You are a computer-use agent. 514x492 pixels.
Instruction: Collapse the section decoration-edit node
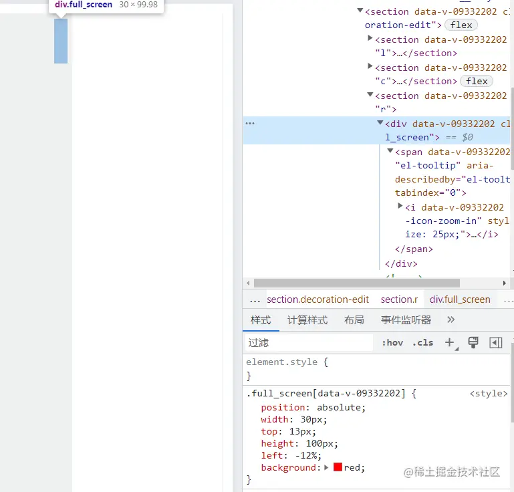click(360, 11)
